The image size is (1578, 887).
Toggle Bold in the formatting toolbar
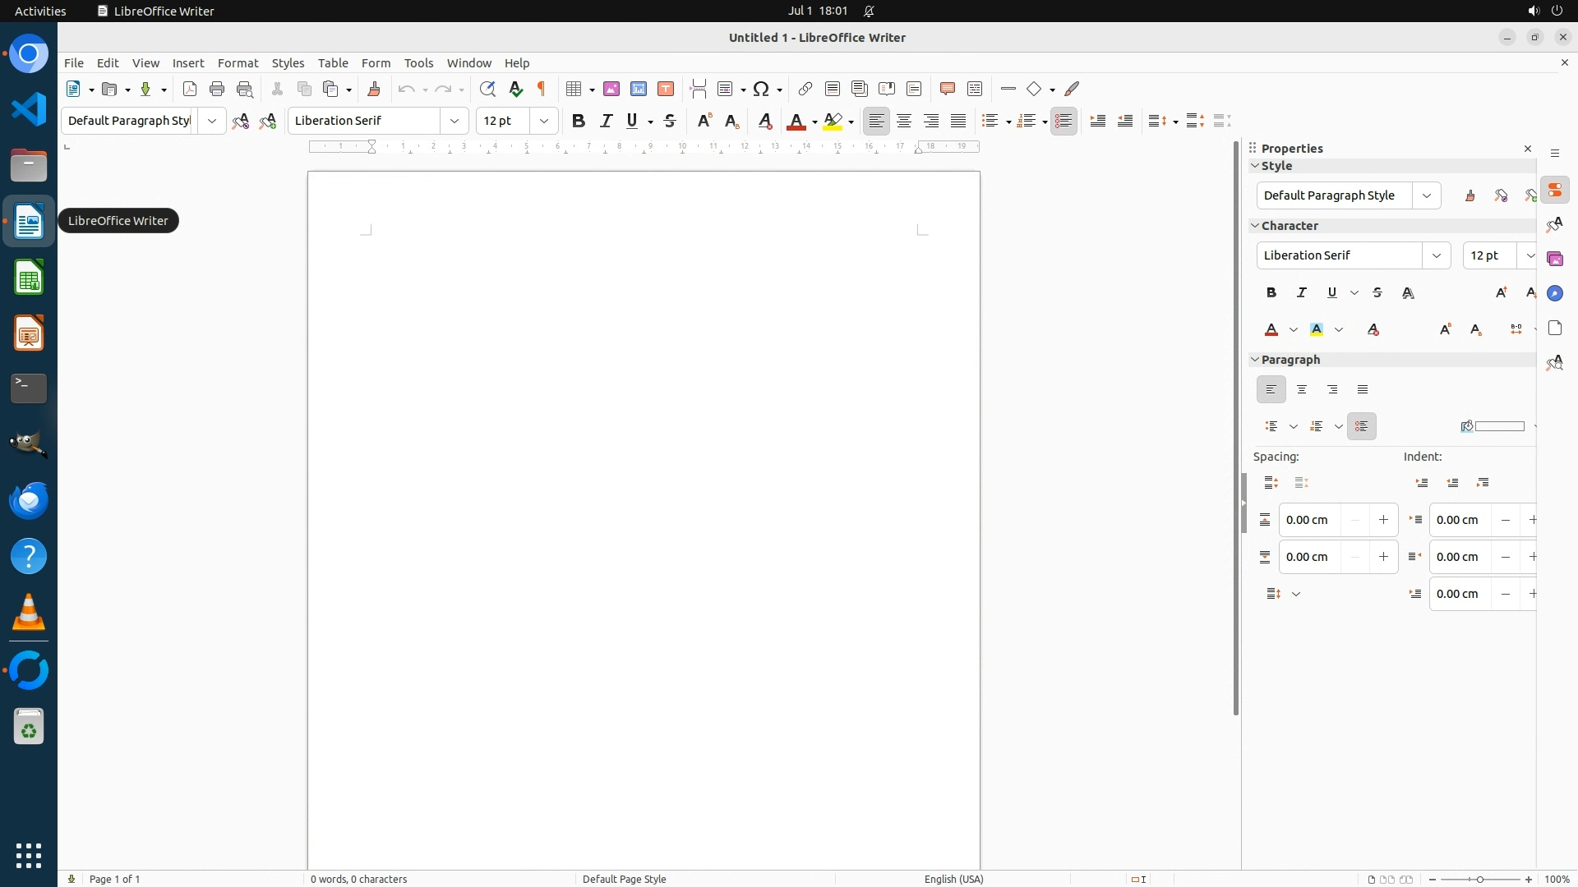(x=579, y=121)
